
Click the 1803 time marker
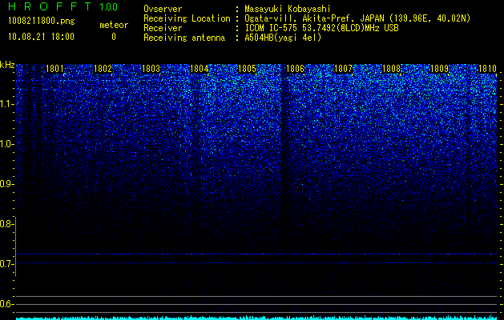151,69
